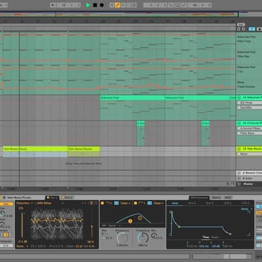Click the oscillator wave position vertical slider

click(x=22, y=225)
